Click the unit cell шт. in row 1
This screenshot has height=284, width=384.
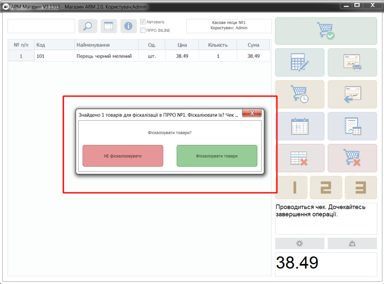[152, 56]
